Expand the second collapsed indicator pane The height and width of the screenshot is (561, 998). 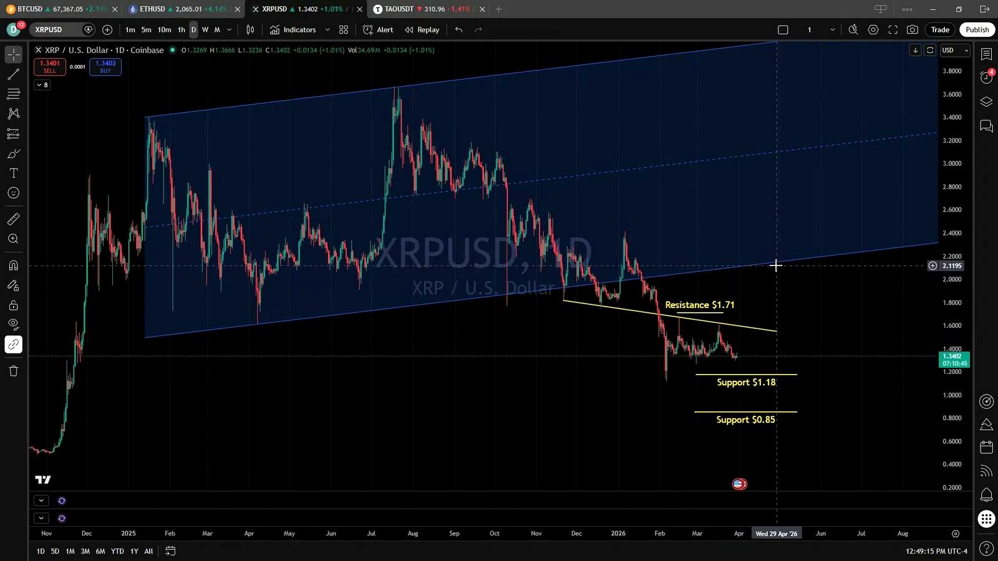(x=41, y=518)
